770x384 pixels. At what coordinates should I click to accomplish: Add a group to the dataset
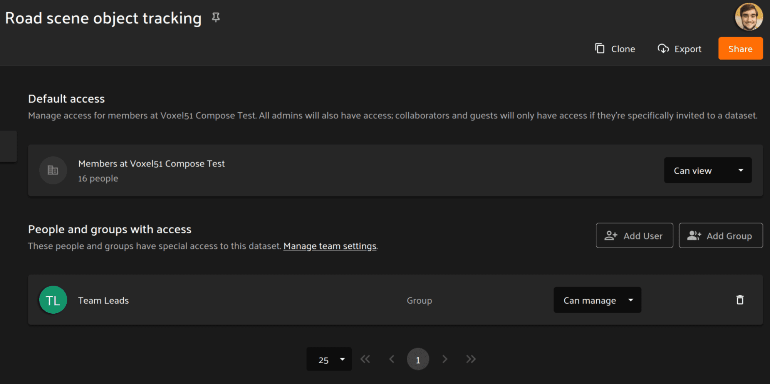721,236
